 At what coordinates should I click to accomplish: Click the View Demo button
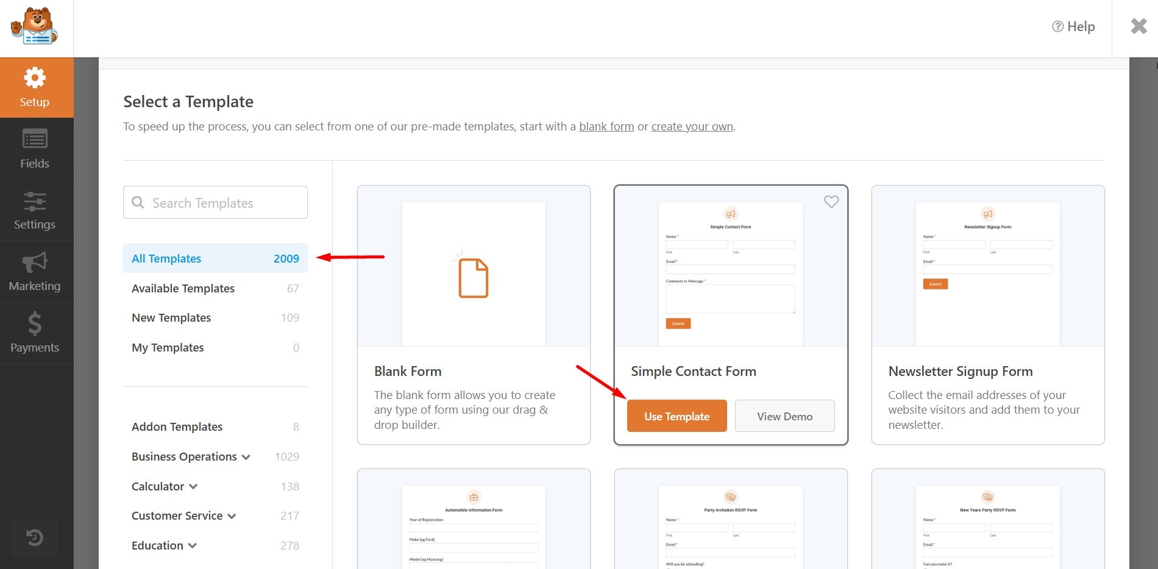[x=784, y=416]
